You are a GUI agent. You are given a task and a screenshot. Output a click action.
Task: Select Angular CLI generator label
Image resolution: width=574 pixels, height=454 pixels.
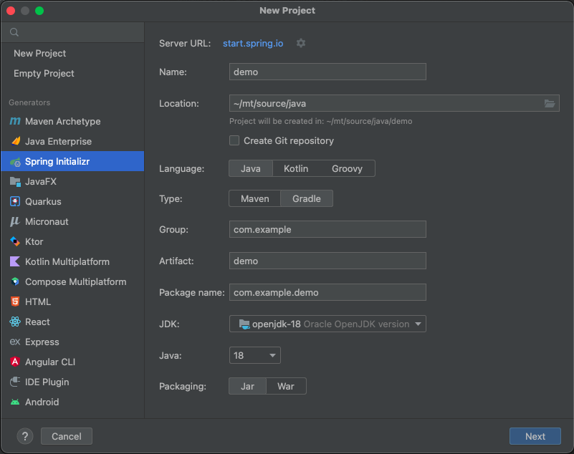[50, 362]
